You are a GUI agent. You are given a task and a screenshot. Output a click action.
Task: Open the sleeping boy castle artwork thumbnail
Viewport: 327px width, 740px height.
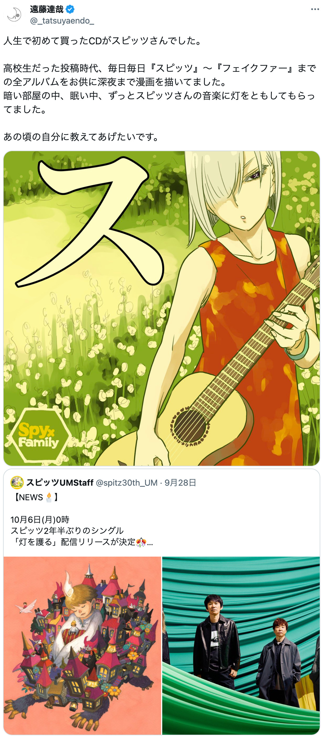(82, 645)
